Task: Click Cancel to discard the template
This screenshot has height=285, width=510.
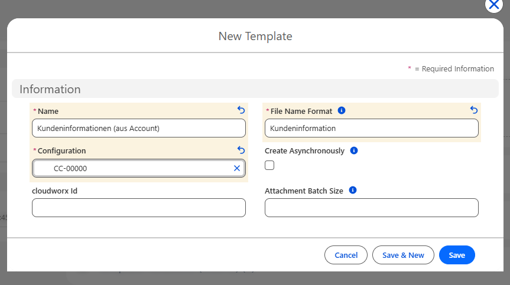Action: 346,255
